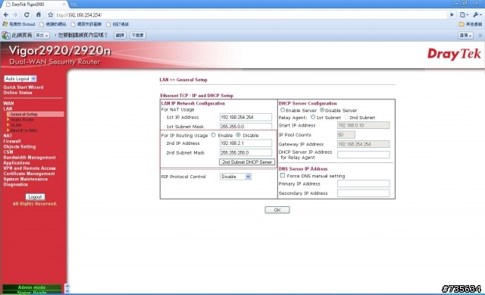Screen dimensions: 485x295
Task: Click the OK button
Action: 277,210
